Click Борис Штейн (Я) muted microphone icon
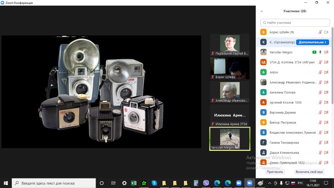Screen dimensions: 334x188 pyautogui.click(x=320, y=32)
